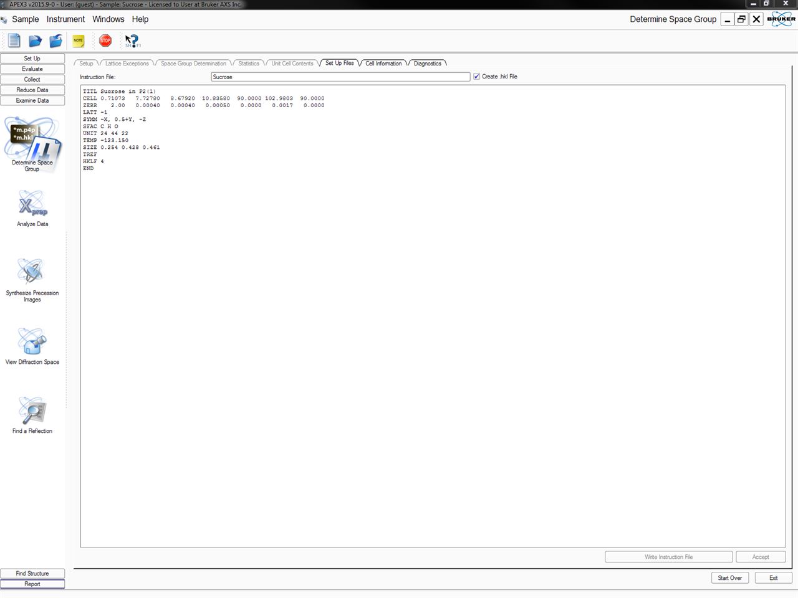Click the SFAC C H O line
The height and width of the screenshot is (598, 798).
[100, 126]
